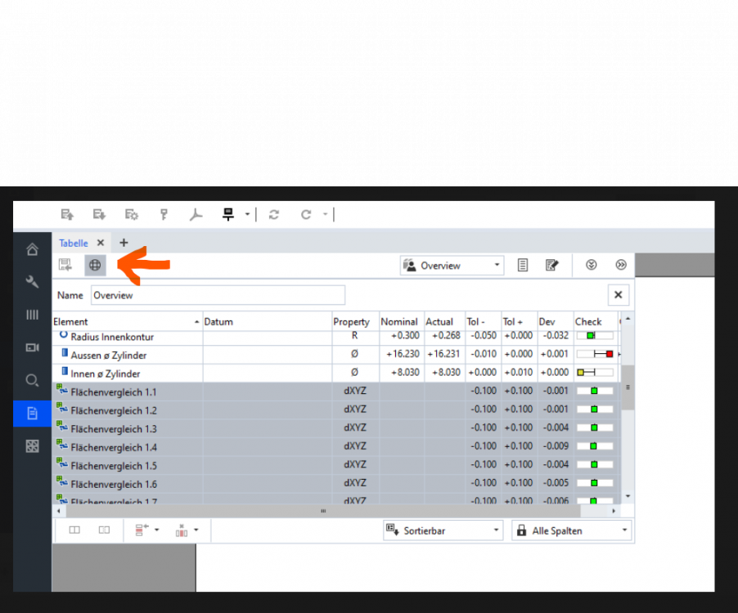738x613 pixels.
Task: Click the double-chevron down circle icon
Action: pyautogui.click(x=592, y=265)
